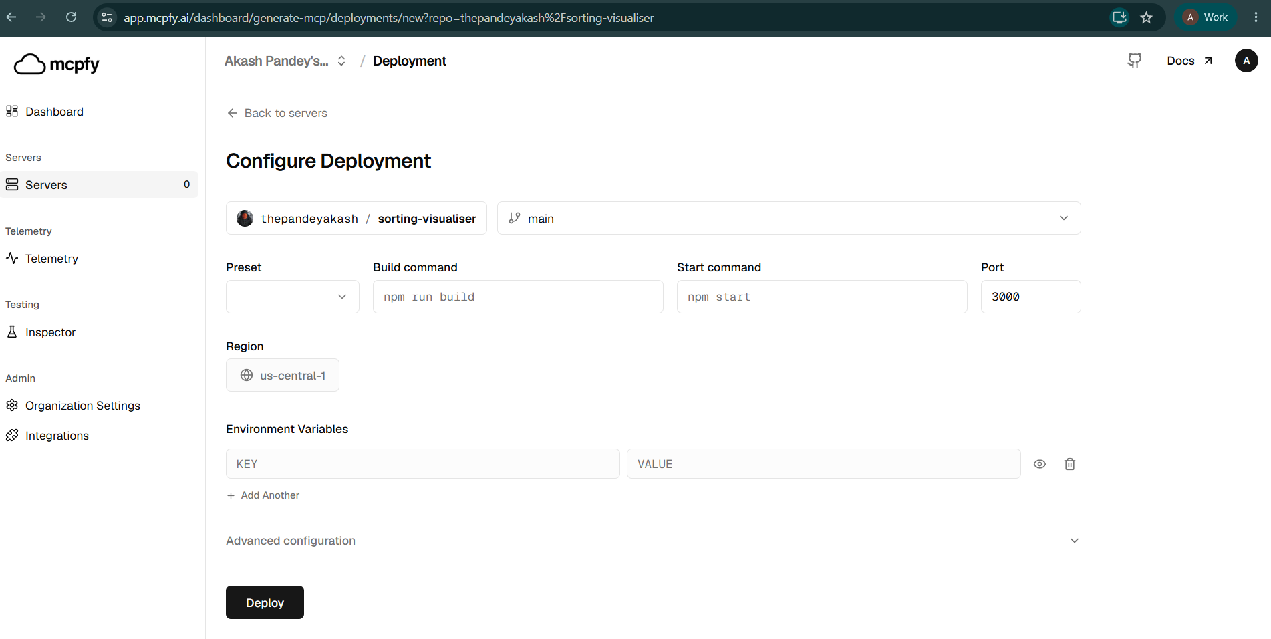Click the Environment Variables label
Image resolution: width=1271 pixels, height=639 pixels.
pos(287,429)
